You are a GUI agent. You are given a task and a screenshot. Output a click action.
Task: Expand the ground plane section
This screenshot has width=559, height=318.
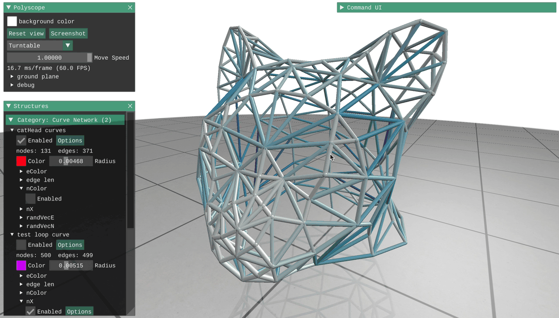tap(12, 77)
